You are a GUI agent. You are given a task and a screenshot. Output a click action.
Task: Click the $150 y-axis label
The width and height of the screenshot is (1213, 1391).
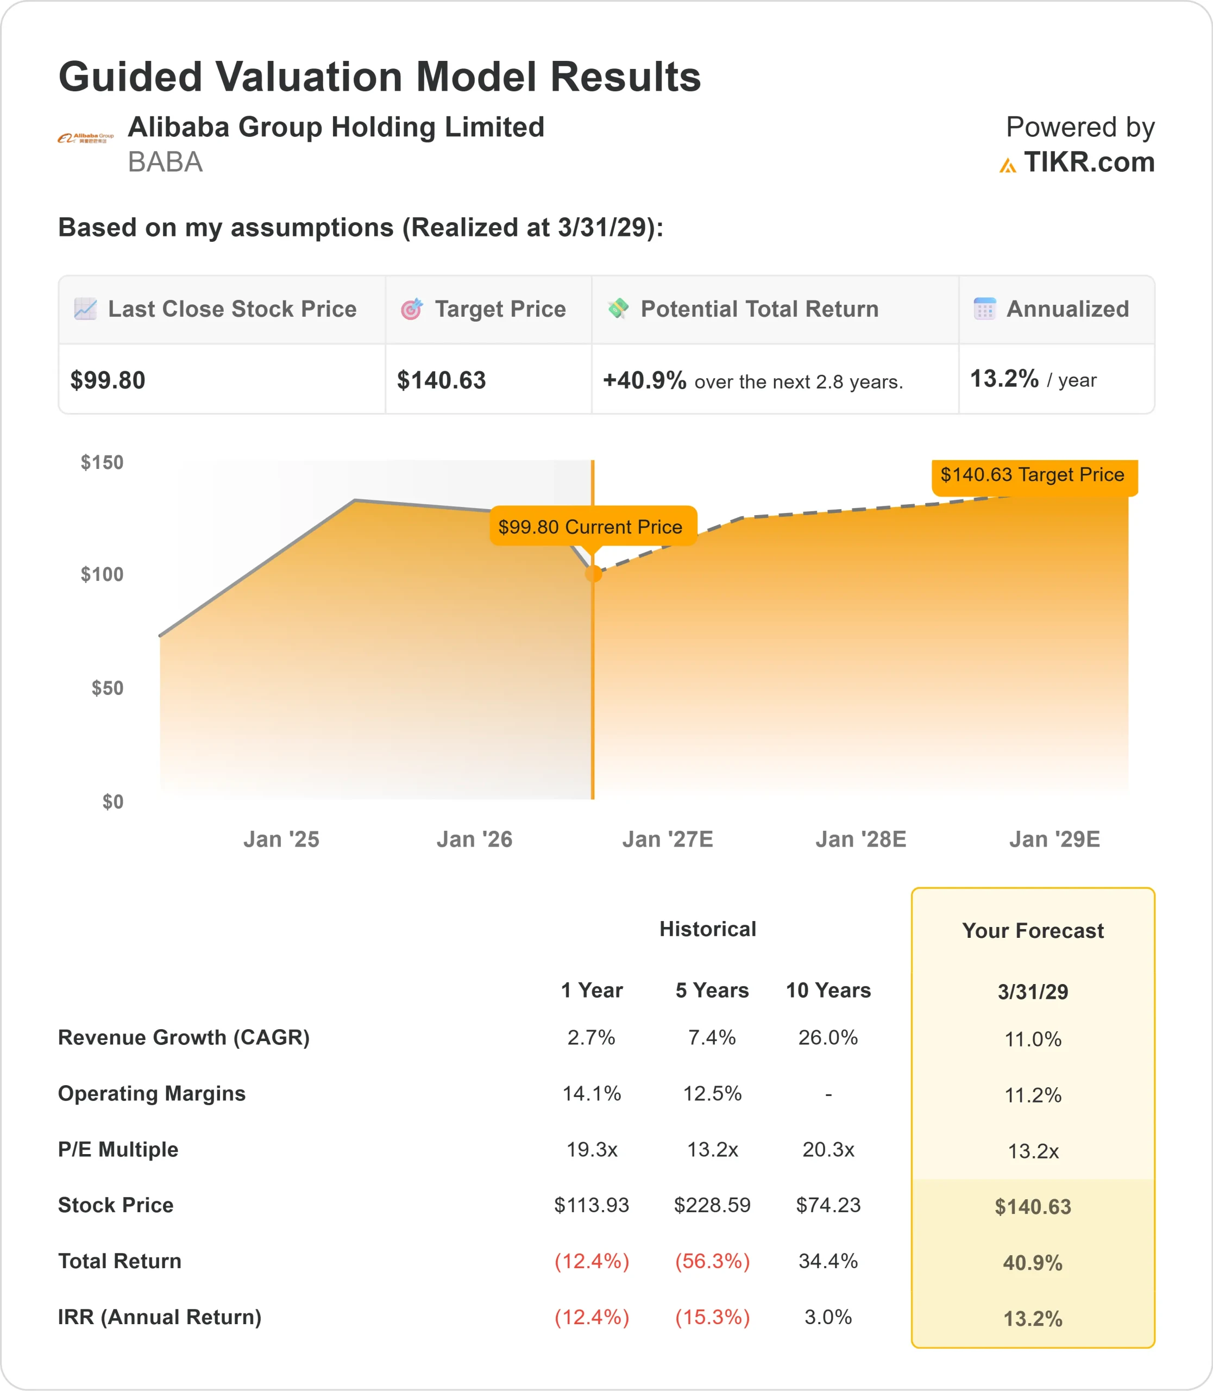coord(102,462)
